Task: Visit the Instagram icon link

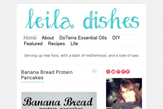Action: (118, 72)
